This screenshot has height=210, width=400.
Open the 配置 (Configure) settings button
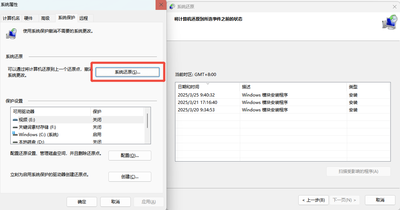(x=130, y=156)
